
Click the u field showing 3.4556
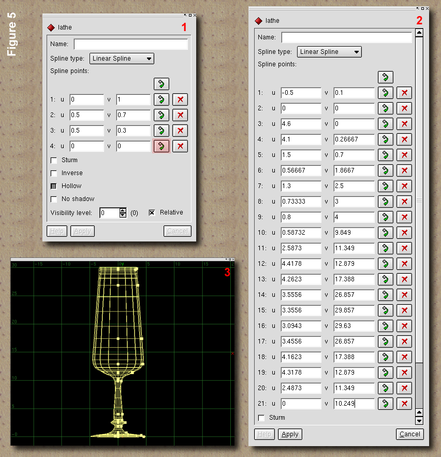point(301,341)
